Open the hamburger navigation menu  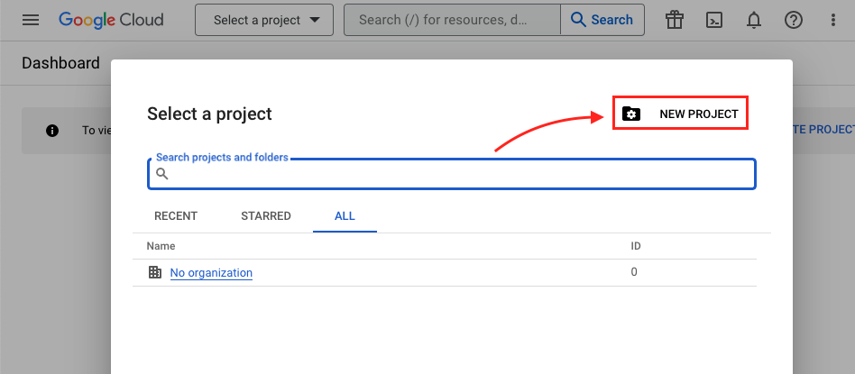(31, 20)
